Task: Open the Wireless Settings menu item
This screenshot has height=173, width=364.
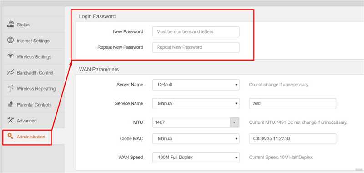Action: click(34, 56)
